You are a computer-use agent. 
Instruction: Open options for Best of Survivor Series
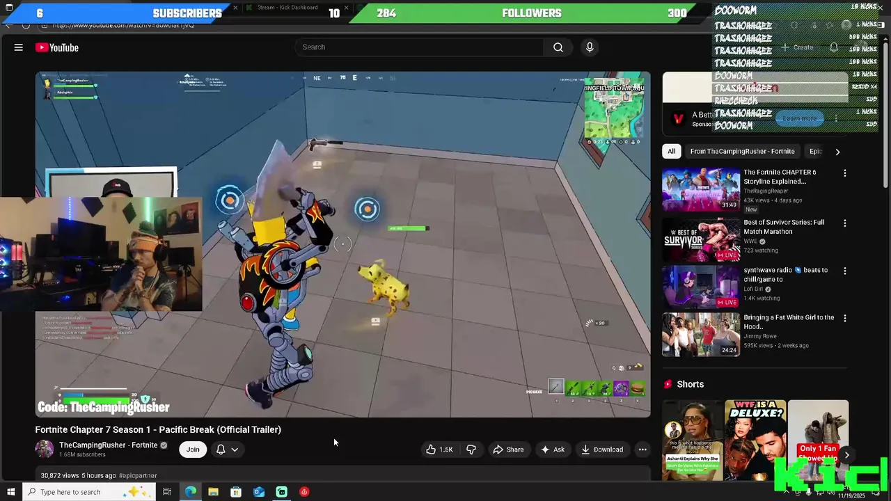pos(845,223)
